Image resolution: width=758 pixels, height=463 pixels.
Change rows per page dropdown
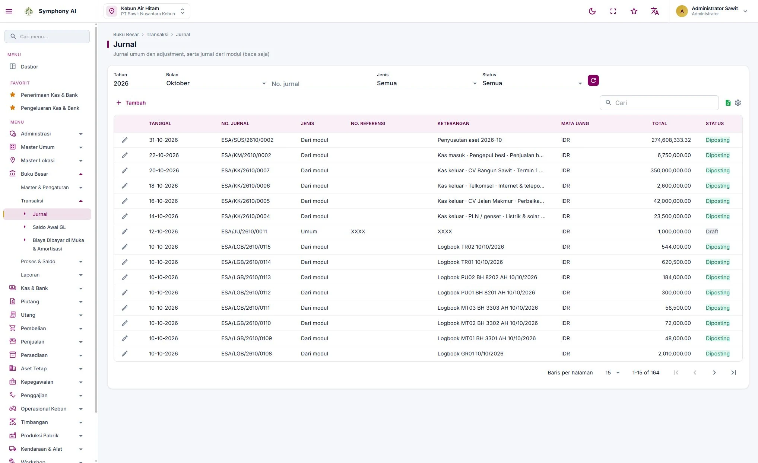(612, 373)
